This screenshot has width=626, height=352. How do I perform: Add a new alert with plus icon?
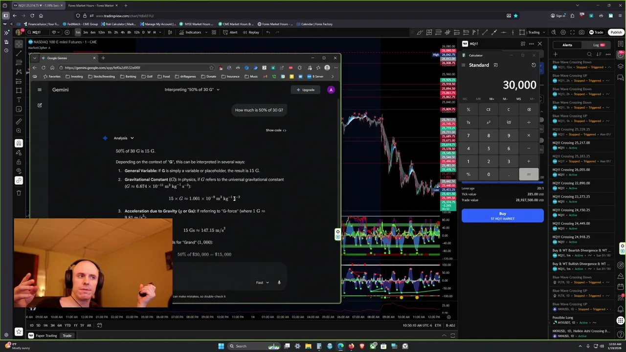pos(556,54)
